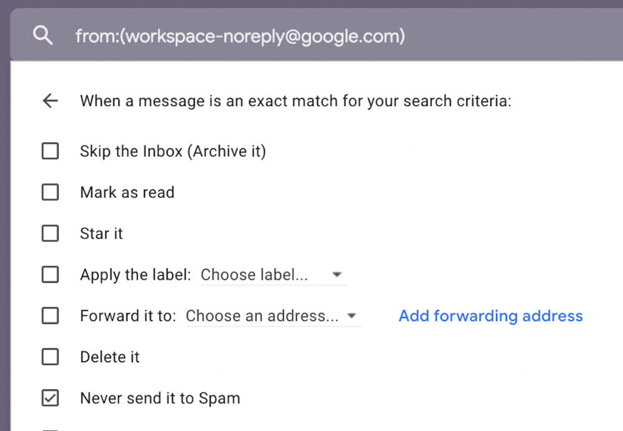Image resolution: width=623 pixels, height=431 pixels.
Task: Click the arrow next to 'Choose an address...'
Action: tap(353, 316)
